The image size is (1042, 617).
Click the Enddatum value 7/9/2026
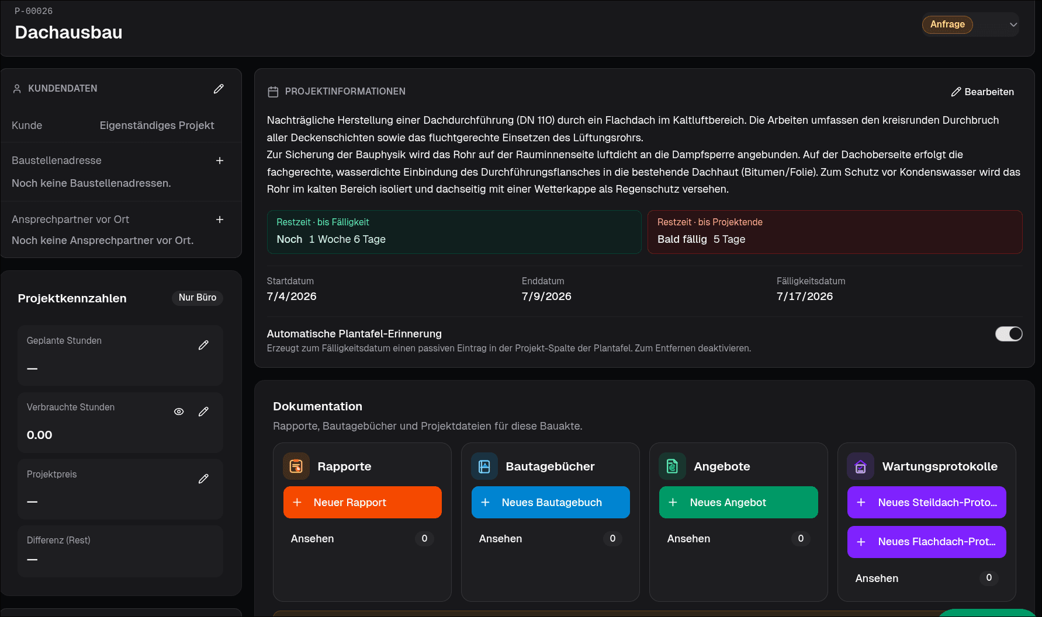(546, 297)
